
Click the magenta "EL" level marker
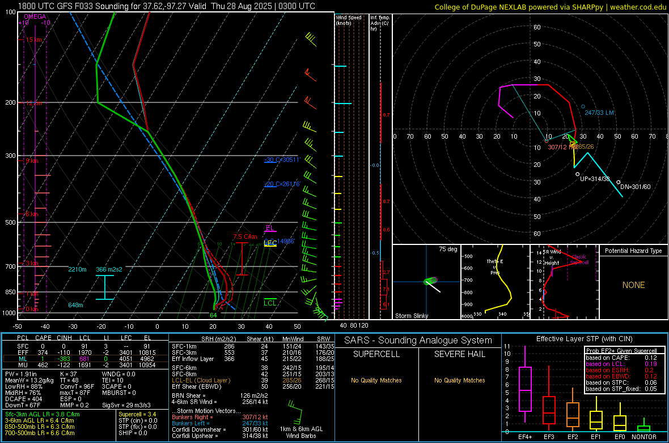pyautogui.click(x=270, y=228)
